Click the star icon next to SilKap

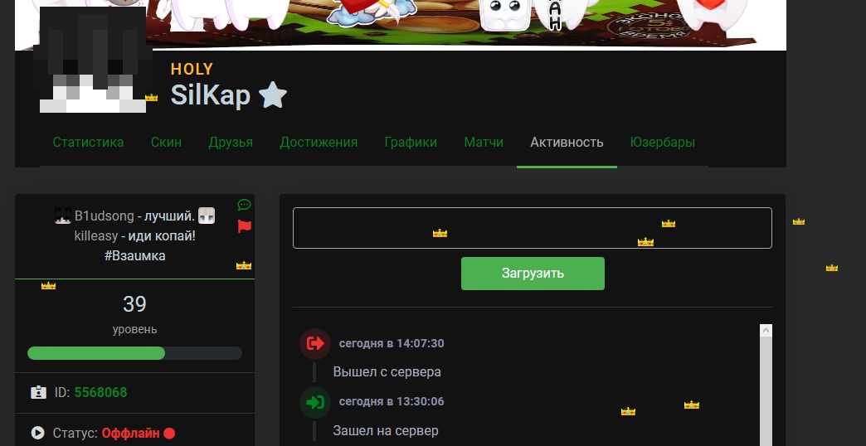(273, 95)
